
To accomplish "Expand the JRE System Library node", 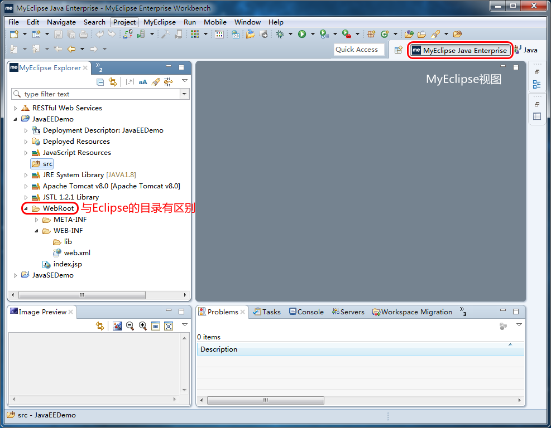I will pos(26,175).
